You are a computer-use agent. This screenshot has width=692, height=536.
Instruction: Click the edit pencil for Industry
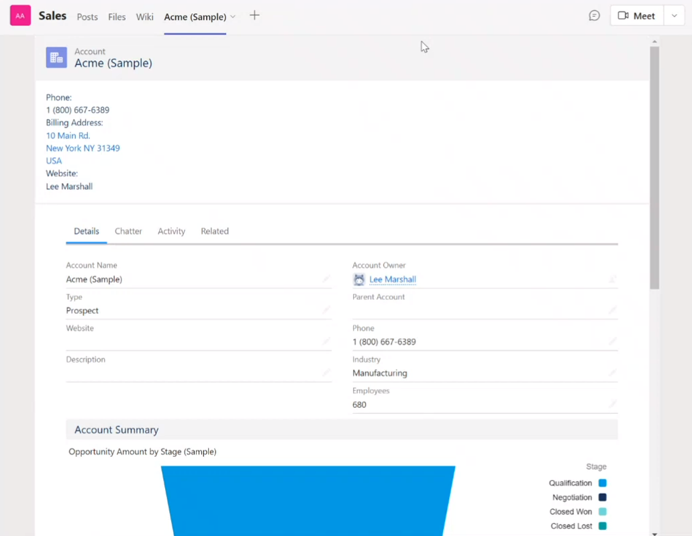click(612, 373)
